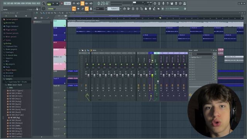Open the TOOLS menu
This screenshot has width=247, height=139.
pyautogui.click(x=34, y=3)
